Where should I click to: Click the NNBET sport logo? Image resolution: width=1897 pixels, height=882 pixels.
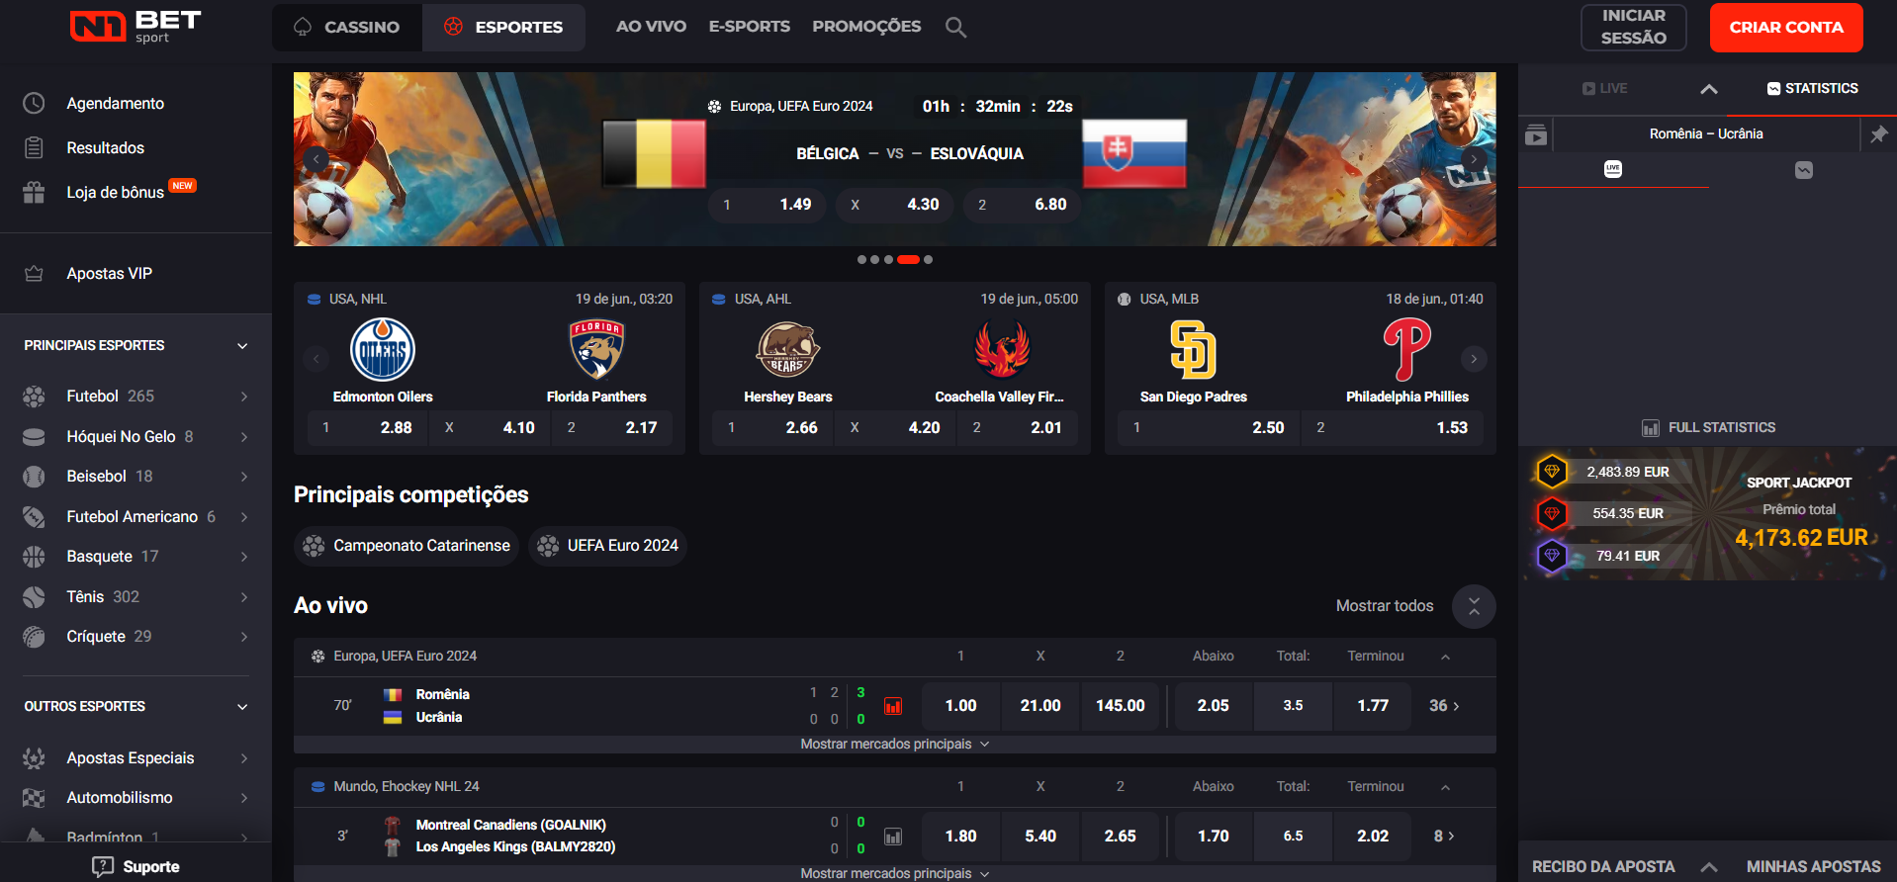[x=135, y=27]
